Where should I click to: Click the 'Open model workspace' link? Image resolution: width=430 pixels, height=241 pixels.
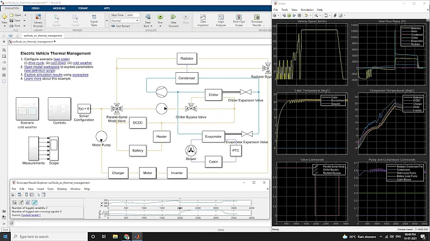[42, 67]
